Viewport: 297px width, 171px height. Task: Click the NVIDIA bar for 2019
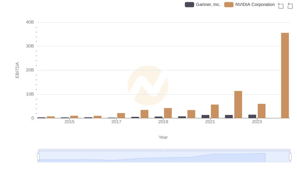(x=168, y=113)
